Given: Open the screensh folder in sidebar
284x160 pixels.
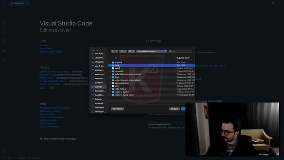Looking at the screenshot, I should (x=99, y=104).
